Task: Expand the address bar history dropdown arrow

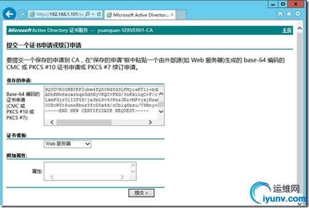Action: point(93,14)
